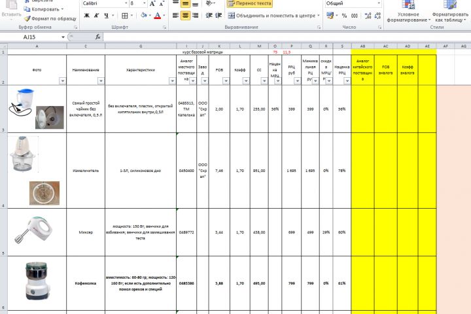Open Форматировать как таблицу menu

point(450,11)
